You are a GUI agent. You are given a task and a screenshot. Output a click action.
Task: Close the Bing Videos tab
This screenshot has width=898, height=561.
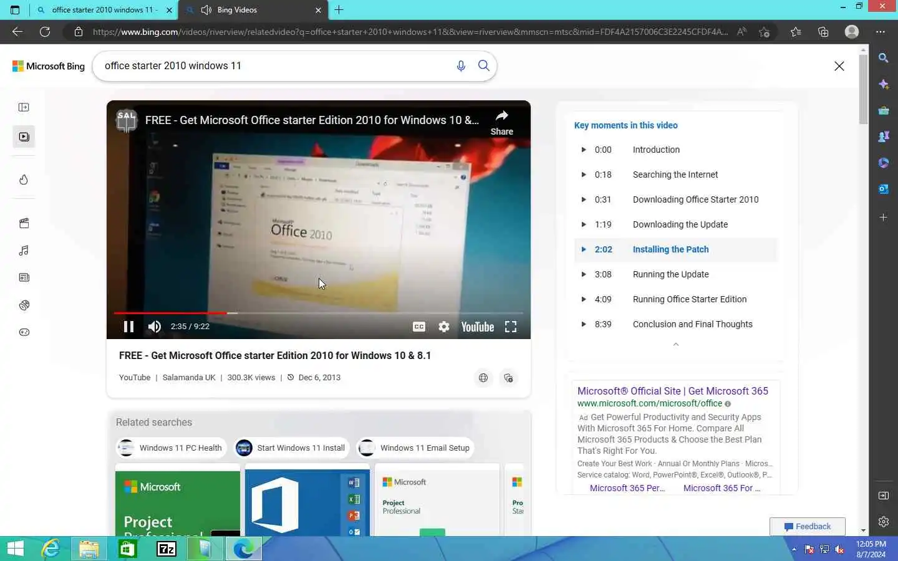tap(318, 10)
